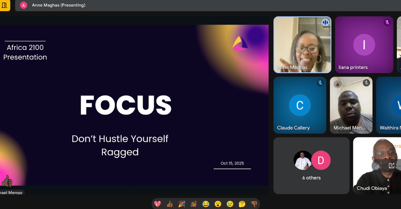Image resolution: width=401 pixels, height=209 pixels.
Task: Send the clapping hands reaction
Action: [194, 204]
